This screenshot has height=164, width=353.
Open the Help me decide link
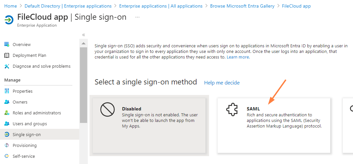[x=222, y=82]
